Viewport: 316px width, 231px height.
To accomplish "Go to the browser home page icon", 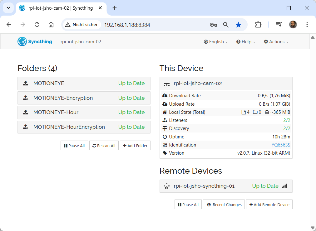I will tap(51, 25).
